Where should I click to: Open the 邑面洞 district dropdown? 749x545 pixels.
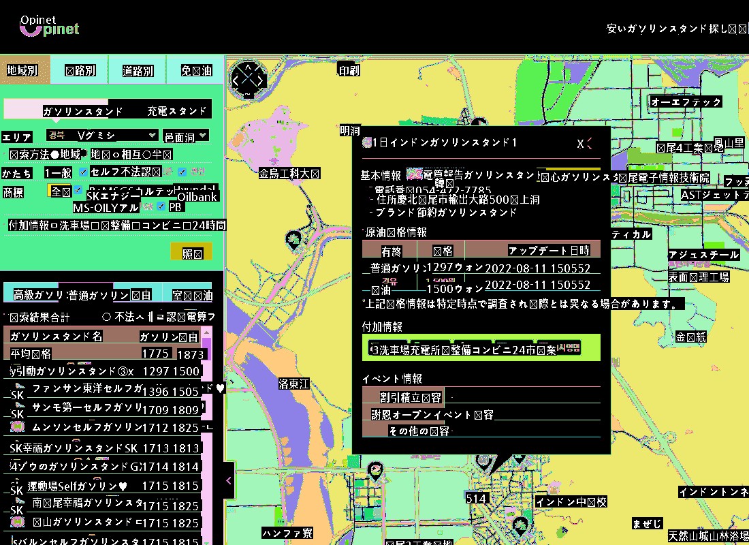pyautogui.click(x=186, y=136)
